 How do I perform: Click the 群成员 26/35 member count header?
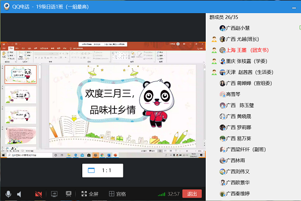click(224, 17)
